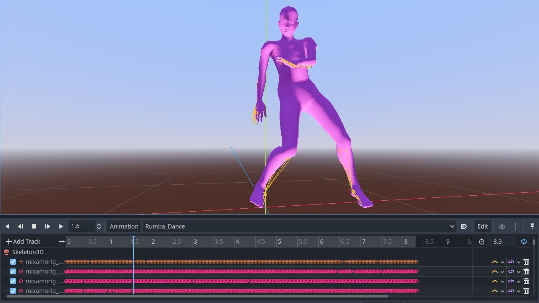Click the Skeleton3D node icon
The image size is (539, 303).
(x=6, y=252)
